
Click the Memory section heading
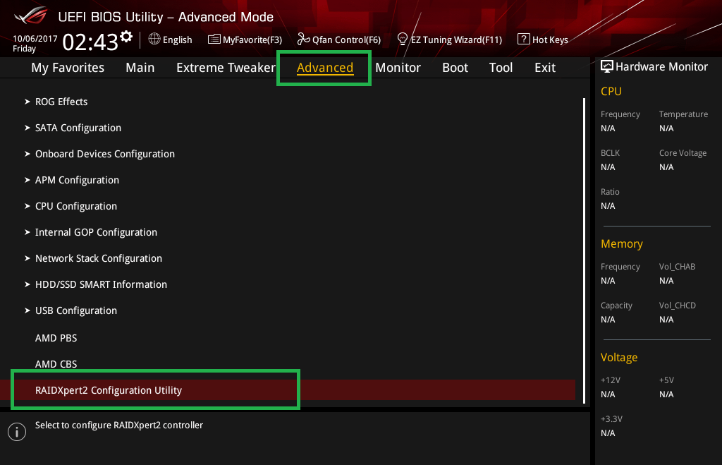click(622, 244)
